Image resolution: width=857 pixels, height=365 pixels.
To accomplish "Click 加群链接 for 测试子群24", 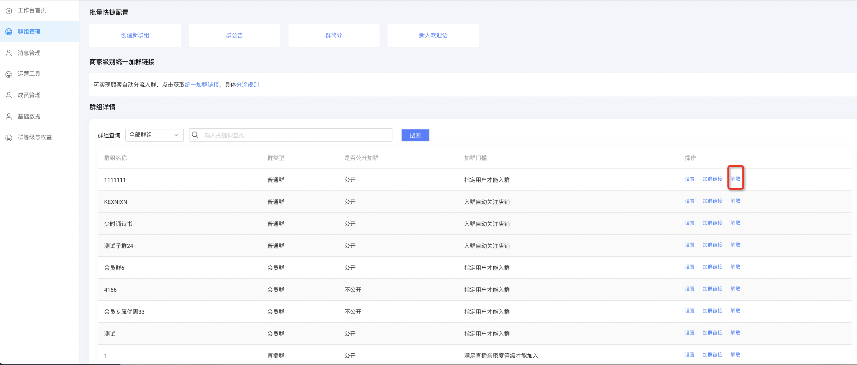I will click(712, 245).
